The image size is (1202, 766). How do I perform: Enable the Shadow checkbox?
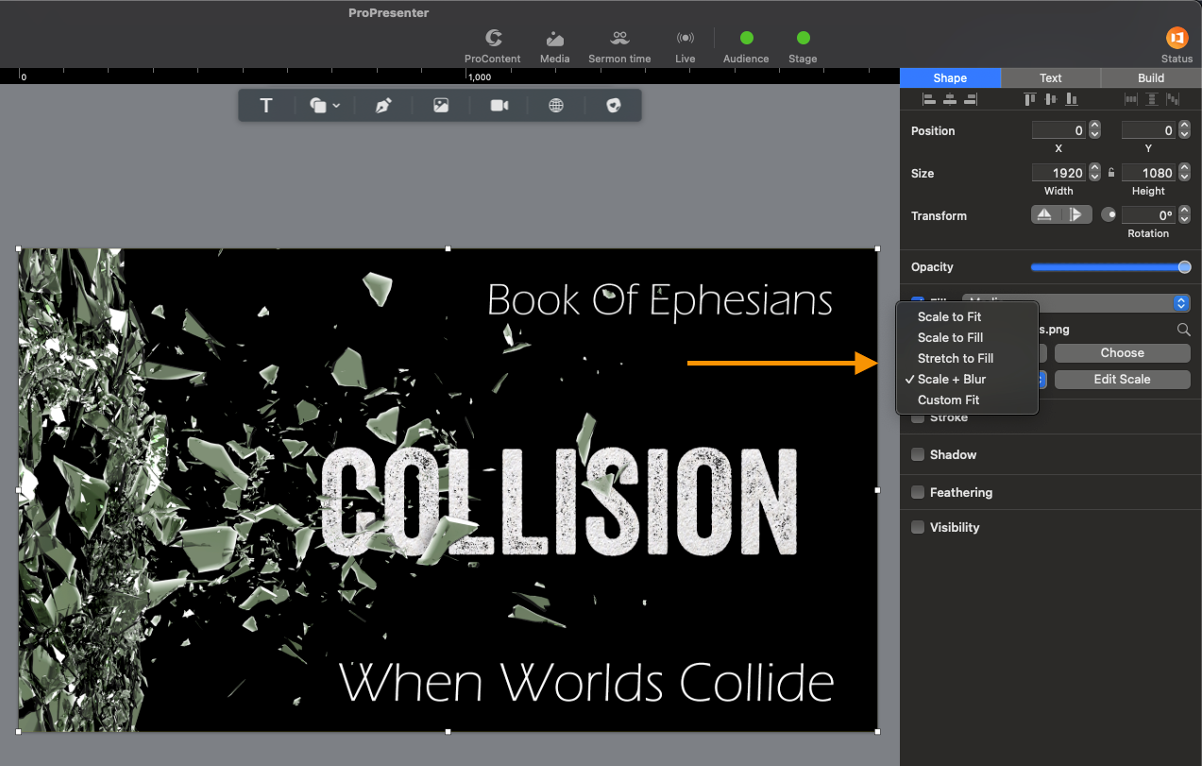click(918, 454)
